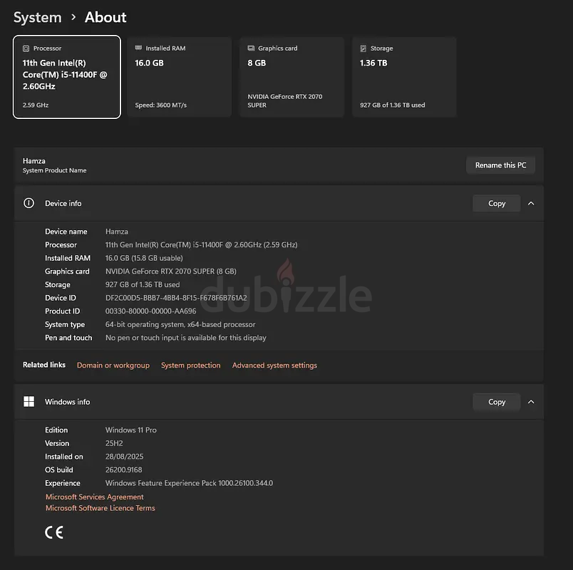Click the Version value 25H2
The image size is (573, 570).
114,443
